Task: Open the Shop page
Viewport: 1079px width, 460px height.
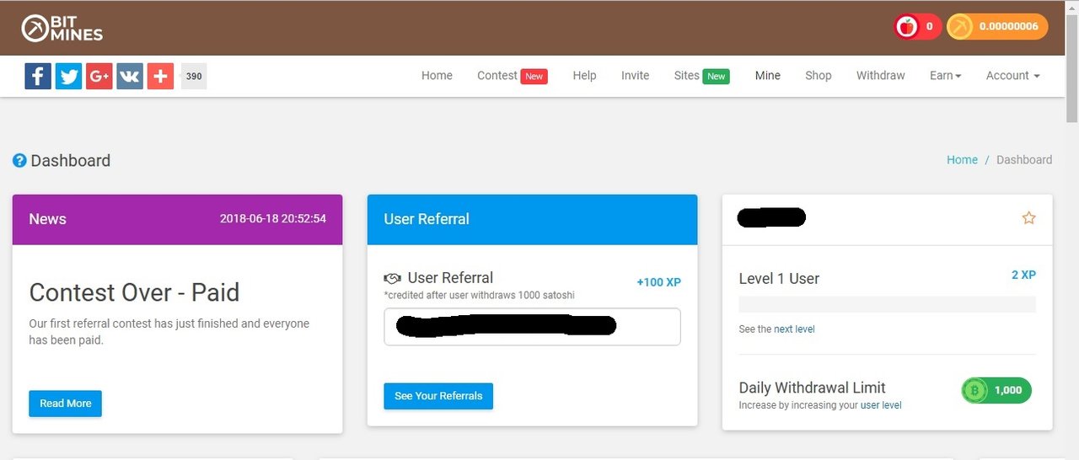Action: pyautogui.click(x=818, y=75)
